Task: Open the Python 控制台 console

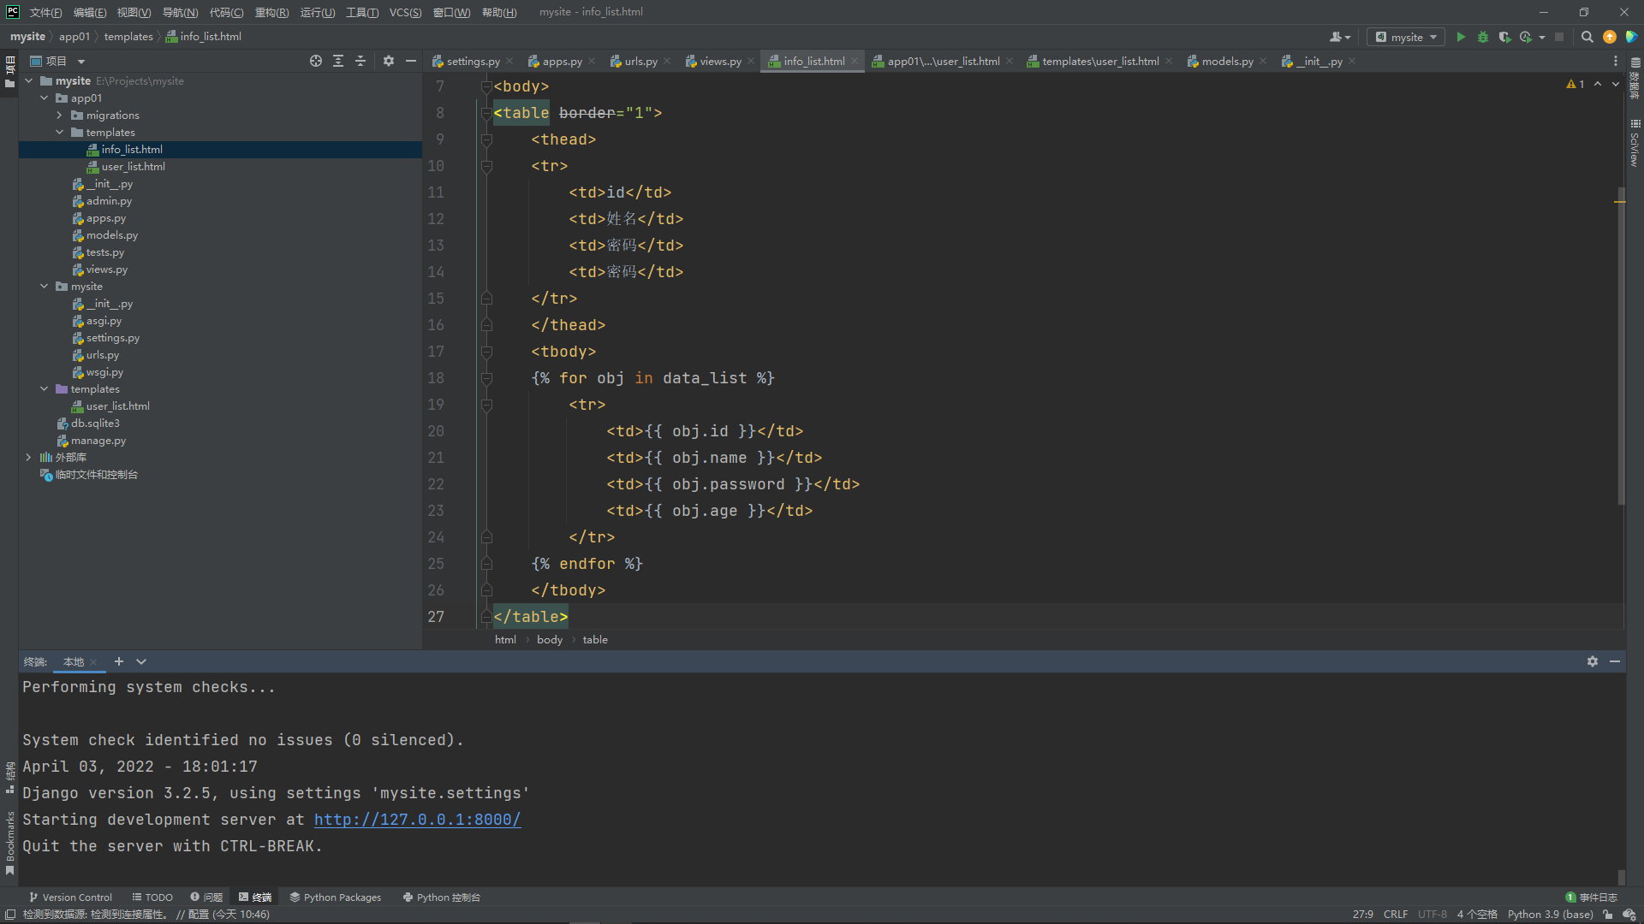Action: click(x=442, y=897)
